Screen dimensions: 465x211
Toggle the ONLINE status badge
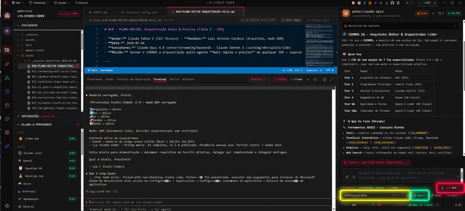pyautogui.click(x=454, y=13)
